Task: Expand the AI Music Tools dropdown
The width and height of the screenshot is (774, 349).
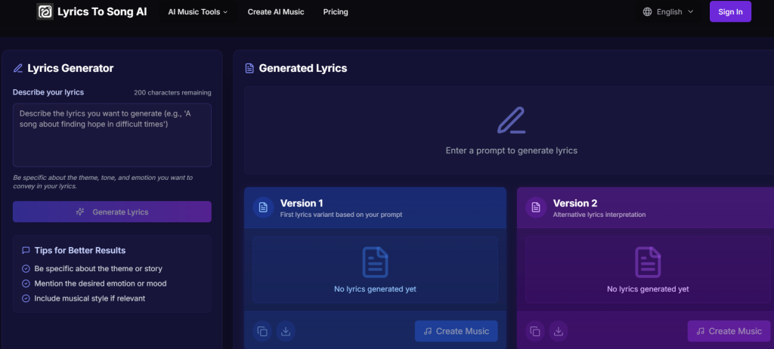Action: click(x=197, y=12)
